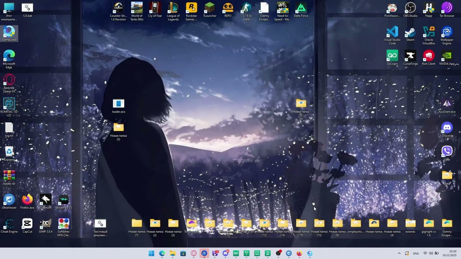Open Cry of Fear desktop icon
This screenshot has height=259, width=461.
coord(155,10)
